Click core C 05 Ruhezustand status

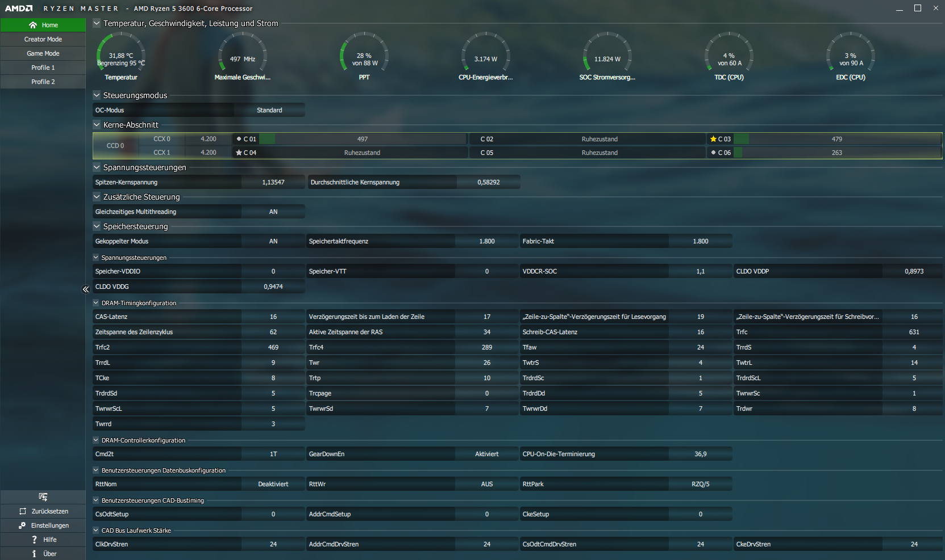tap(600, 153)
